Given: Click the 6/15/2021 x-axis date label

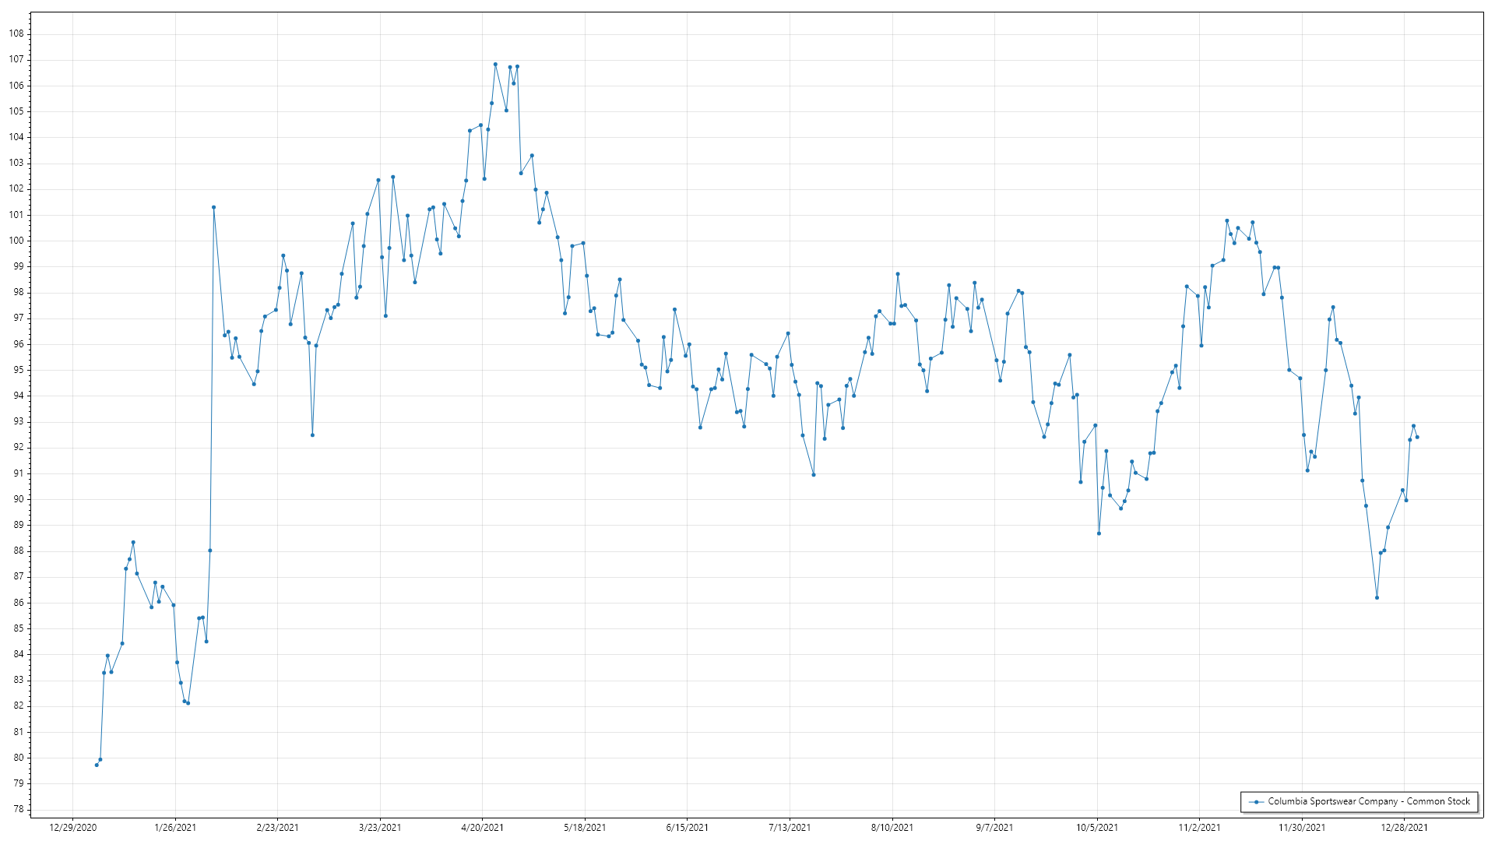Looking at the screenshot, I should (688, 827).
